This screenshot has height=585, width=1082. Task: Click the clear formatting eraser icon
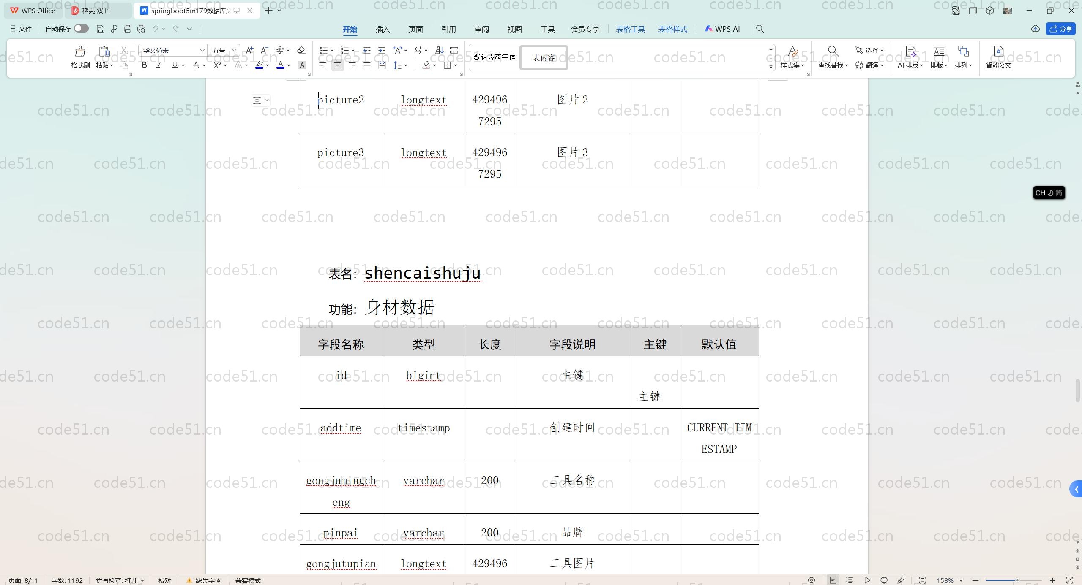(x=301, y=50)
